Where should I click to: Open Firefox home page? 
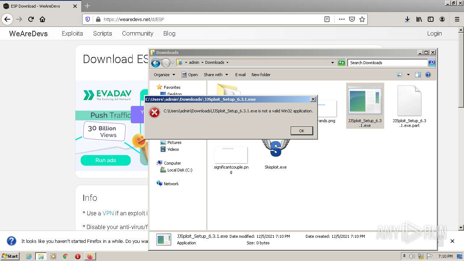pyautogui.click(x=42, y=19)
